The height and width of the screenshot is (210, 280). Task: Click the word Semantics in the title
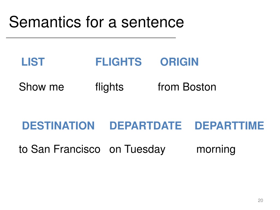(45, 22)
